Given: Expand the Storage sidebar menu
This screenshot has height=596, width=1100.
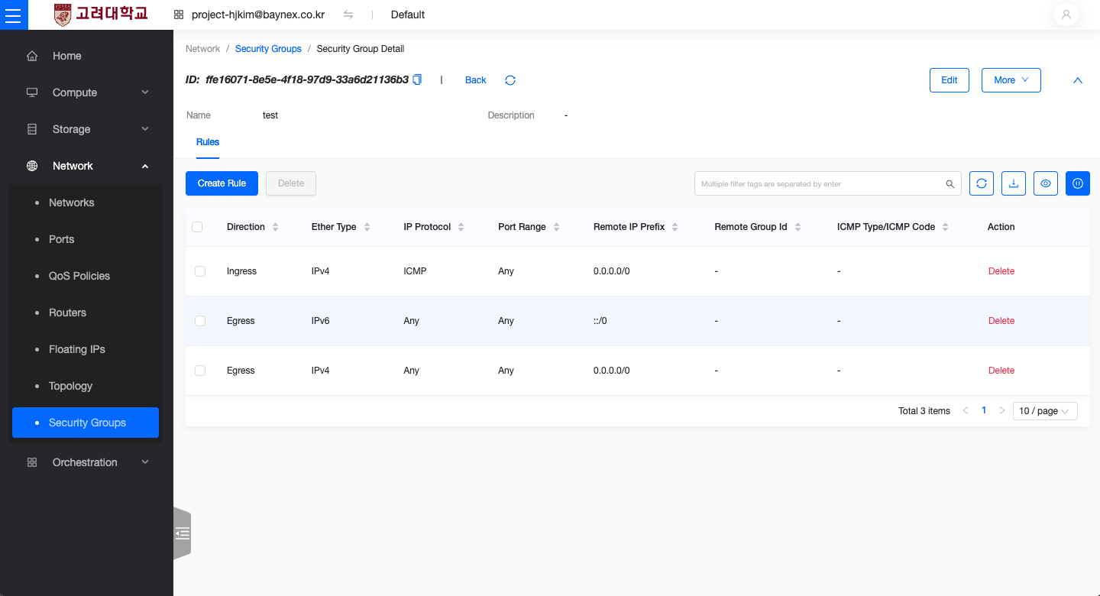Looking at the screenshot, I should point(86,129).
